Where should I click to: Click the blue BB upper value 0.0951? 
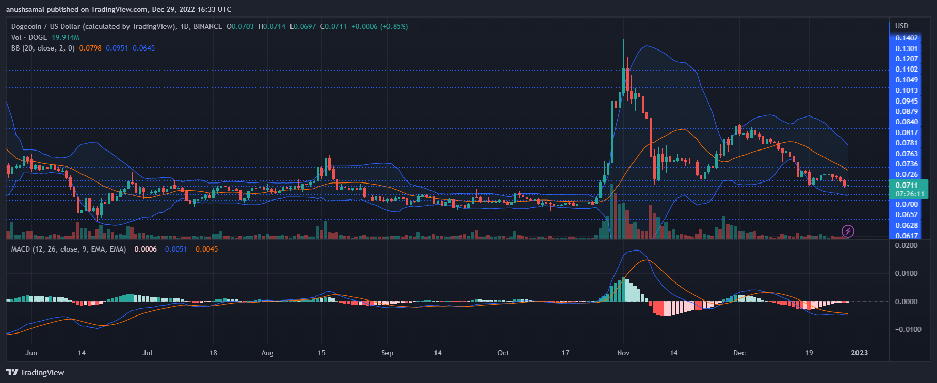pos(117,48)
